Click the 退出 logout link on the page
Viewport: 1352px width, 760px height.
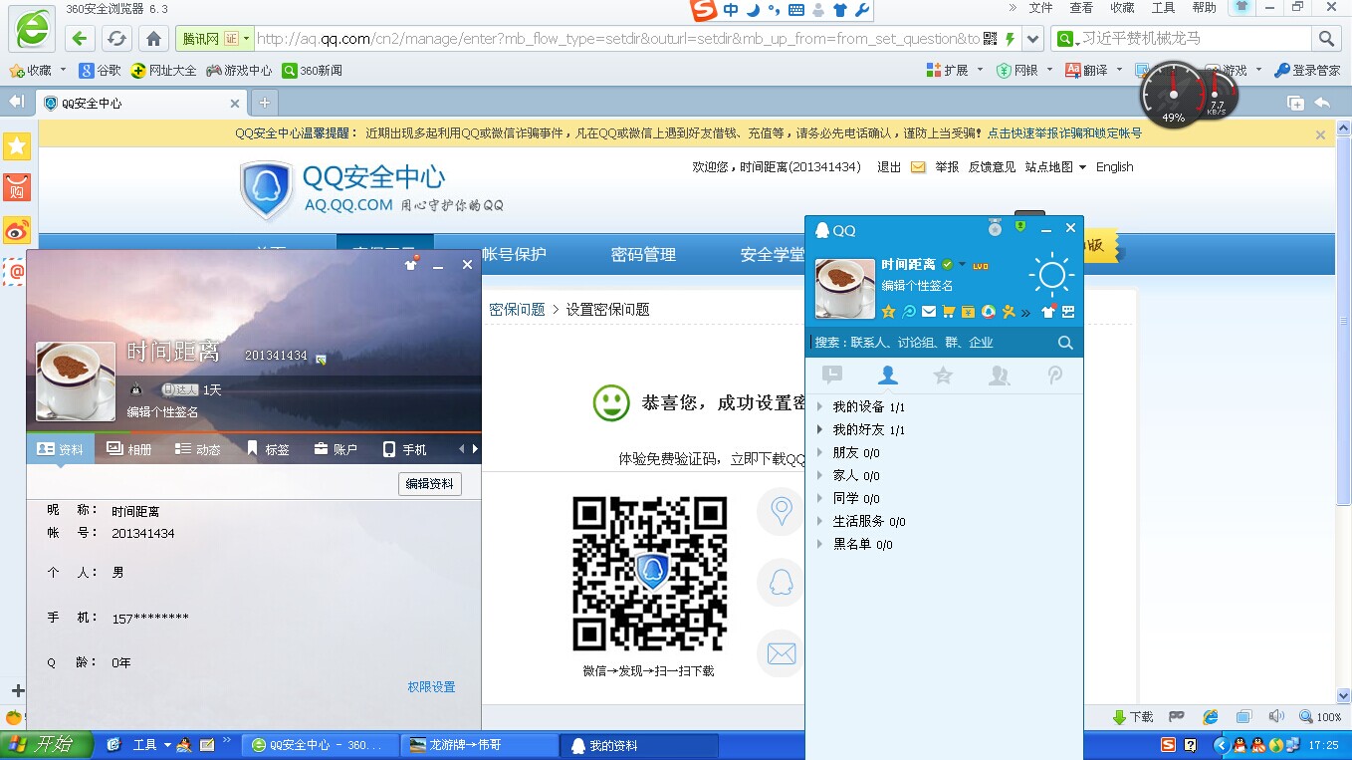[889, 167]
